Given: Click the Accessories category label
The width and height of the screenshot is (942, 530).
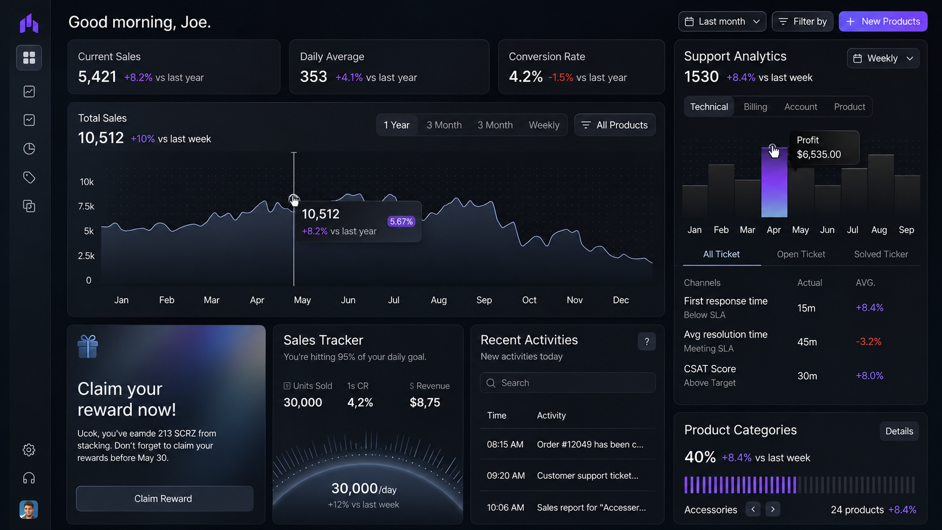Looking at the screenshot, I should (710, 510).
